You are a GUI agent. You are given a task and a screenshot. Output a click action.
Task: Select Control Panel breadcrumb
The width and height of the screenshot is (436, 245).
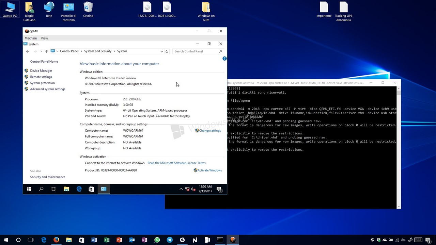coord(69,51)
